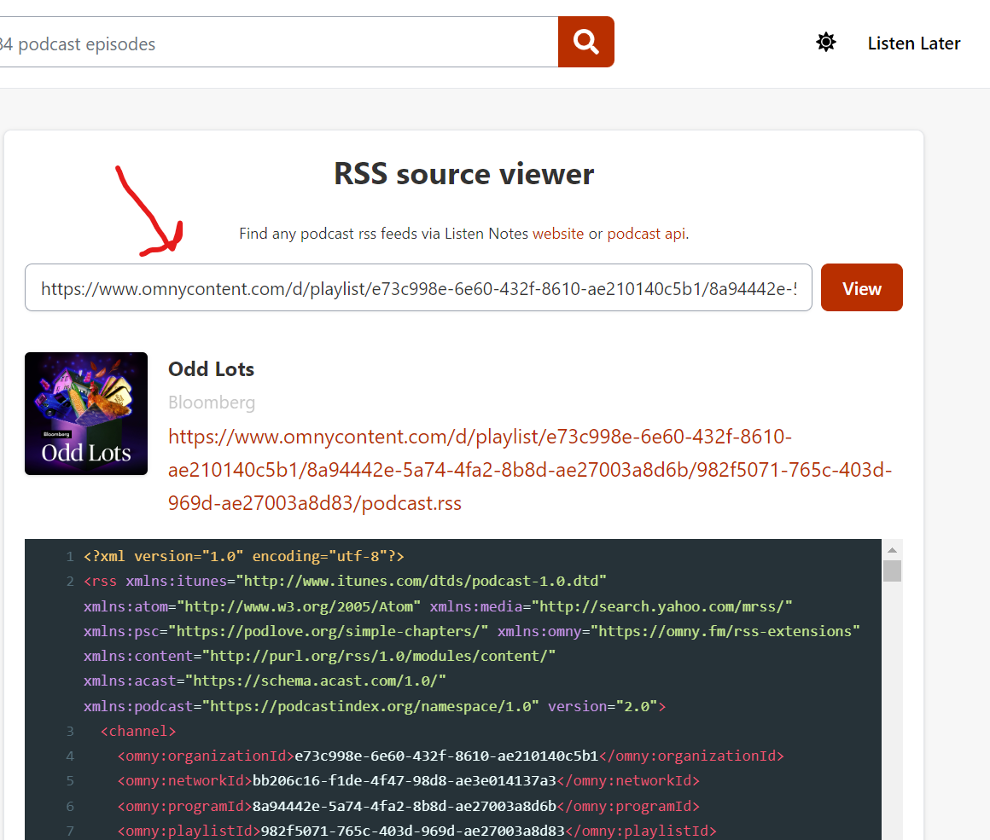Click the RSS feed URL input box
The height and width of the screenshot is (840, 990).
point(418,287)
